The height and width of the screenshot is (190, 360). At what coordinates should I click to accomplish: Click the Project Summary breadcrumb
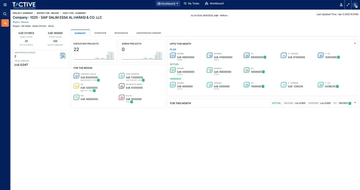23,13
